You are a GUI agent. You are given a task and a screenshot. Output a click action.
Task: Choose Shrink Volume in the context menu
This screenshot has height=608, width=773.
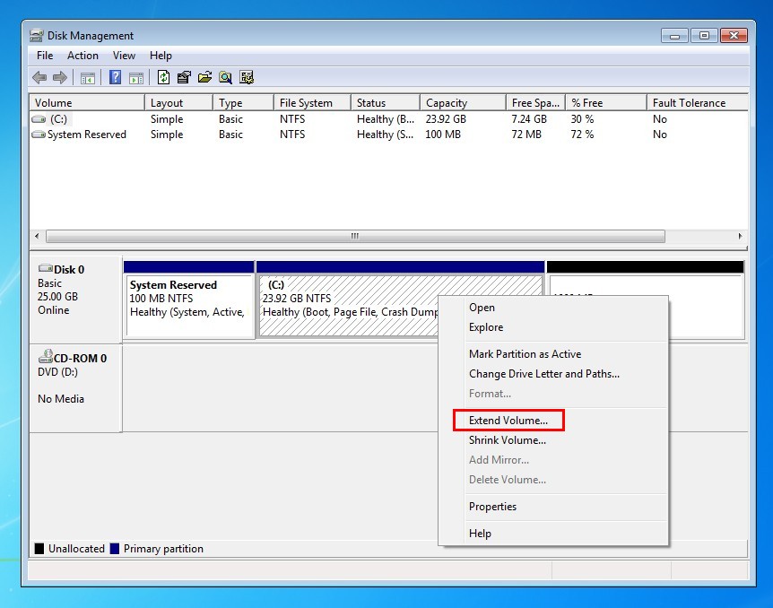coord(508,440)
